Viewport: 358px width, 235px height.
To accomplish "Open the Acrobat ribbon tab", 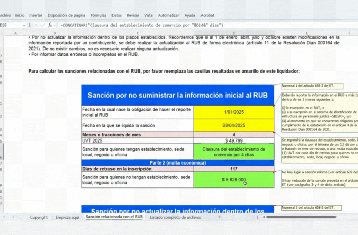I will click(x=207, y=15).
